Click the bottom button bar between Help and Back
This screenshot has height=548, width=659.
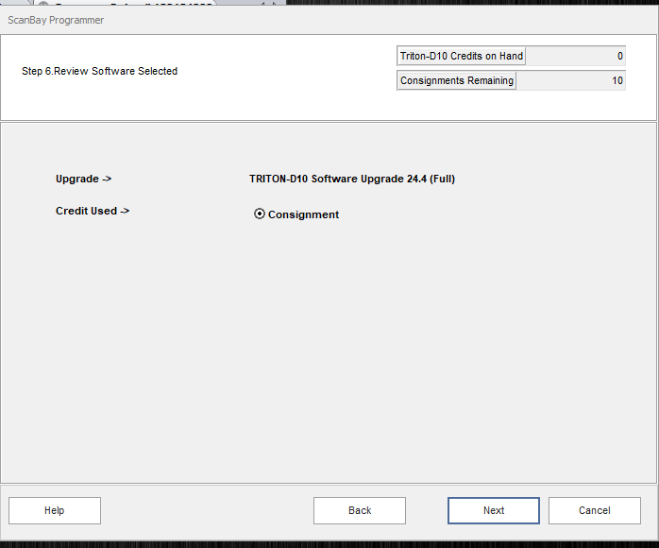[x=208, y=510]
